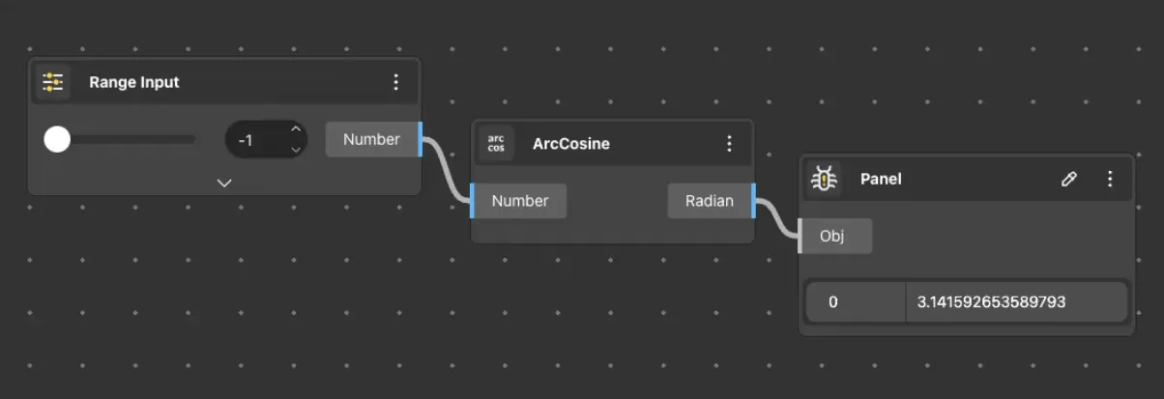
Task: Click the Range Input sliders icon
Action: [x=52, y=82]
